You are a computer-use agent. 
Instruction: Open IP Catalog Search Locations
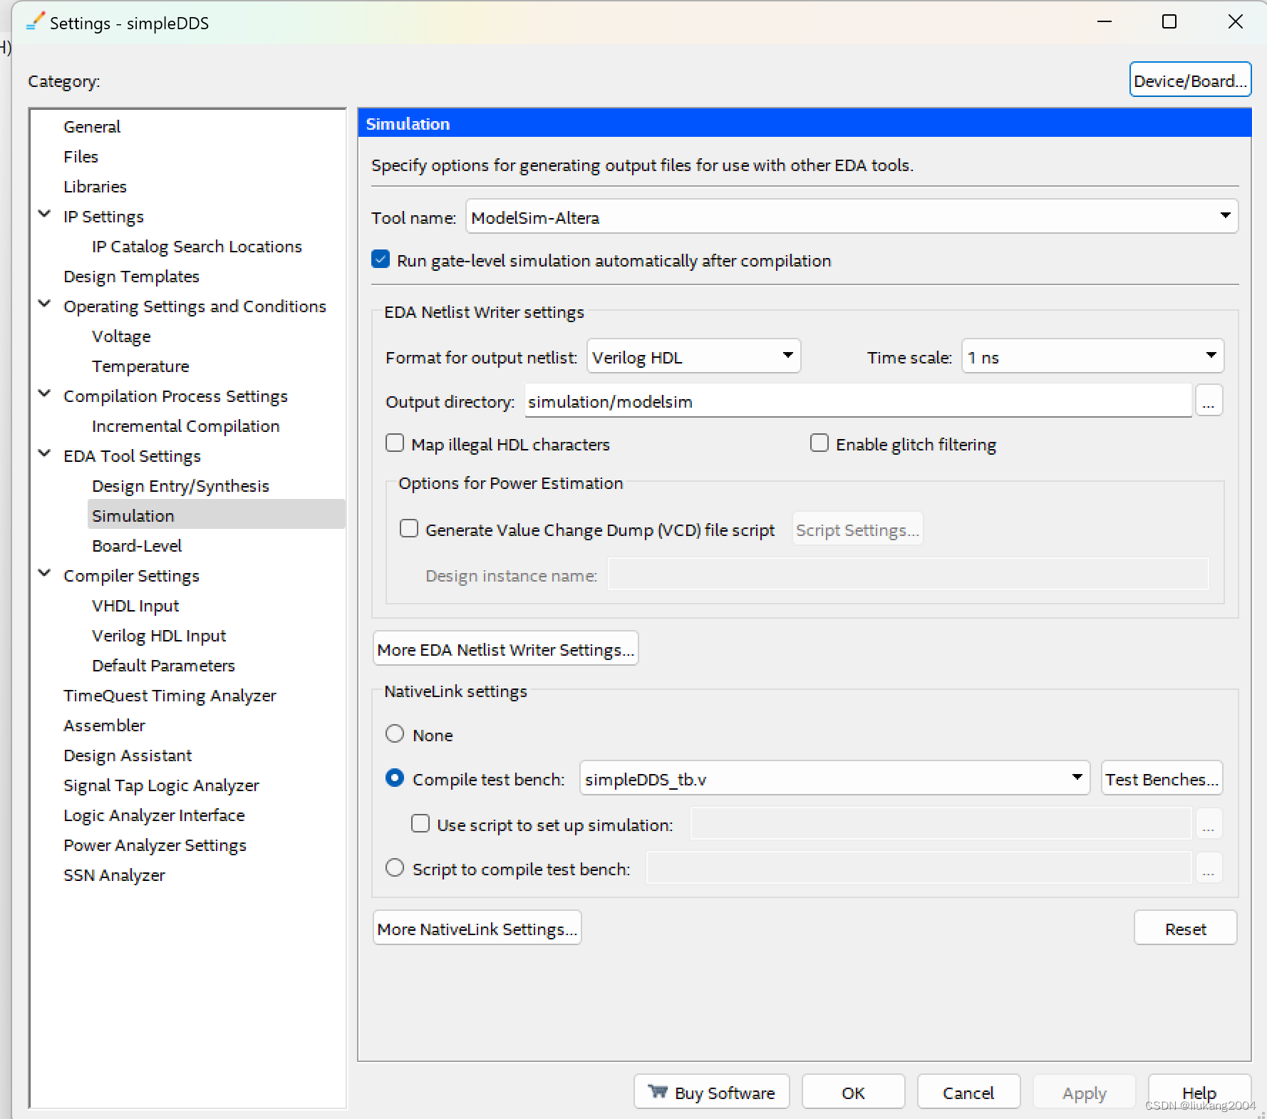197,247
